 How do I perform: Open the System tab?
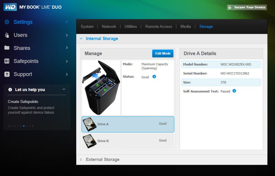coord(87,27)
